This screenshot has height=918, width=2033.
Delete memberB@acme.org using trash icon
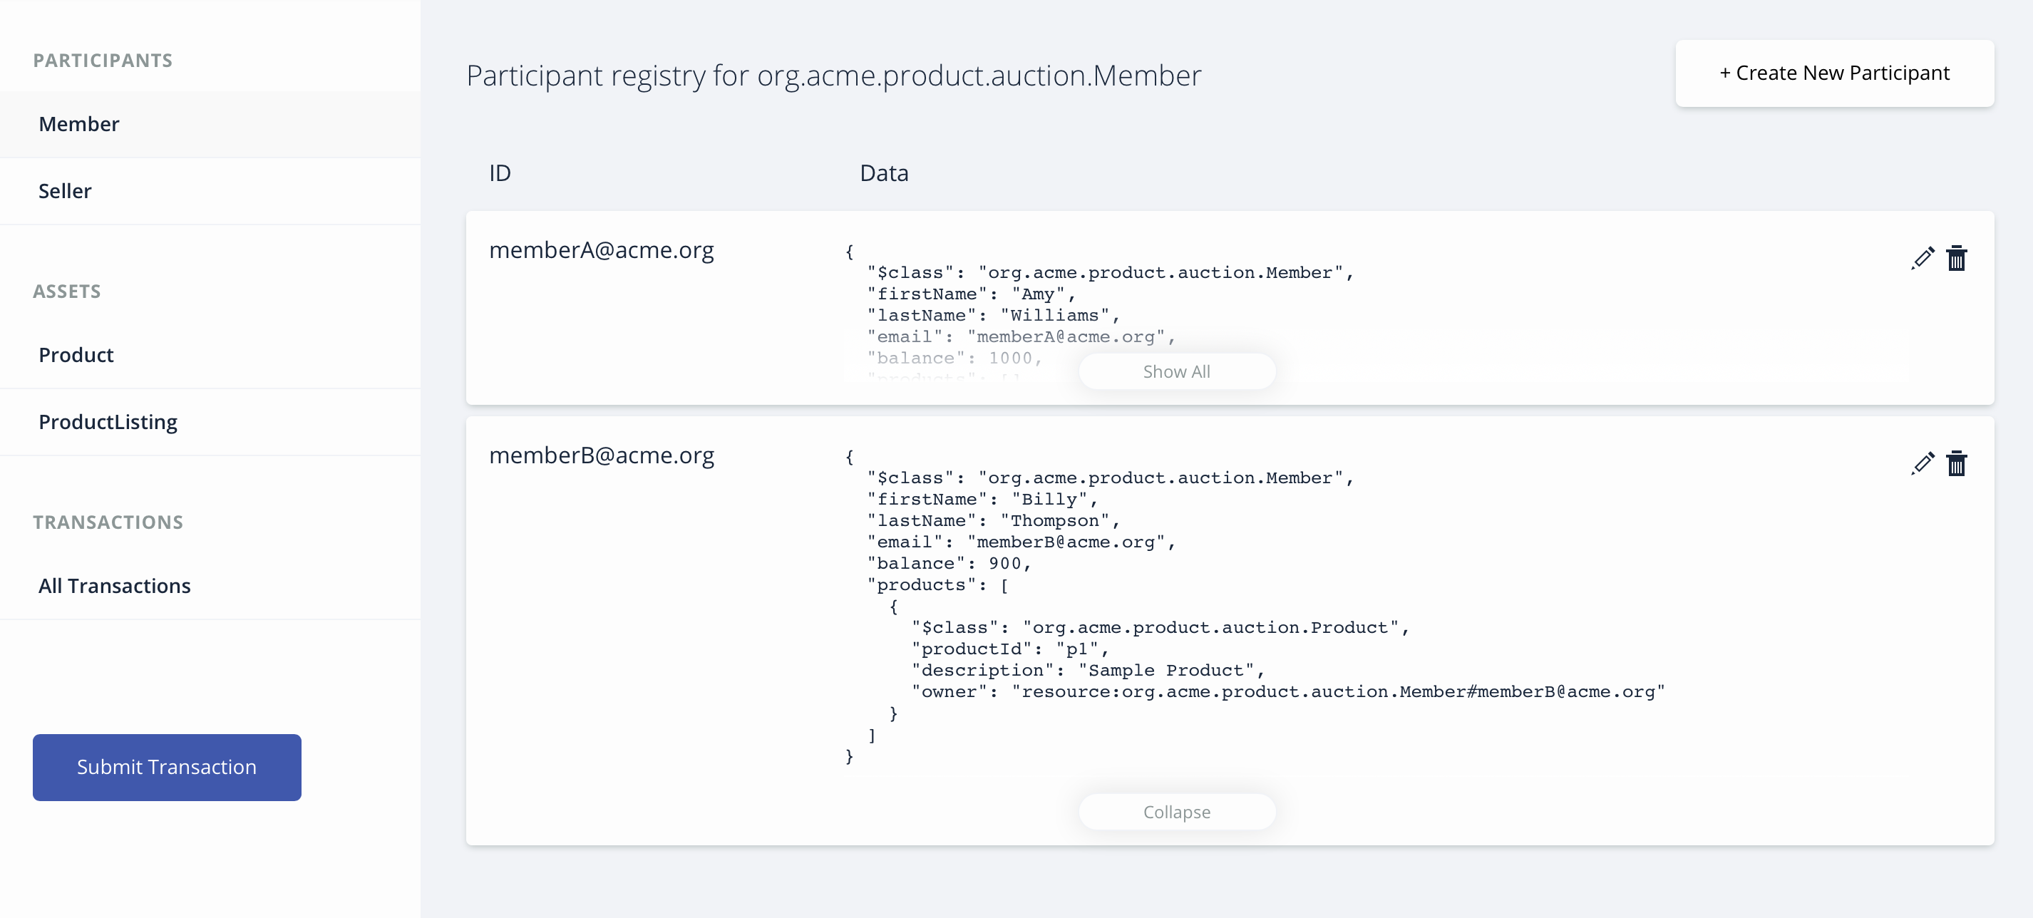tap(1956, 463)
